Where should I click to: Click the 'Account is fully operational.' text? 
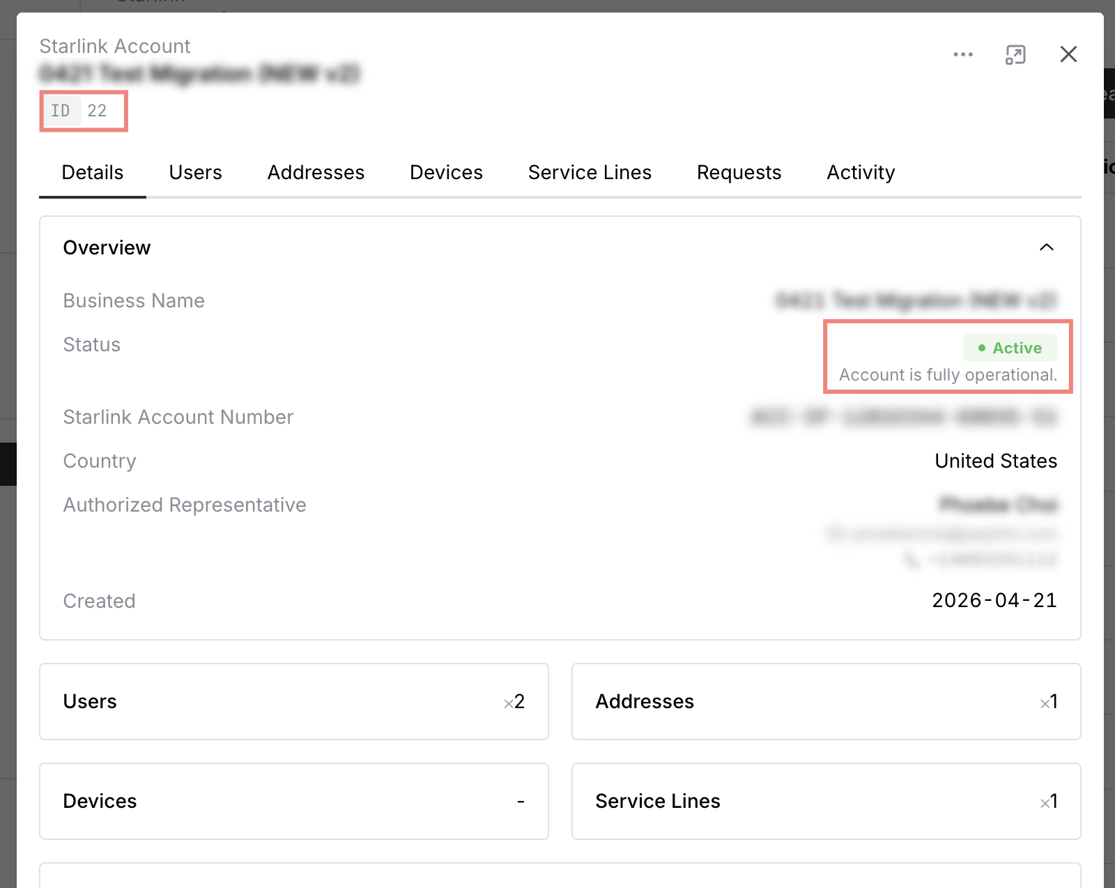948,375
